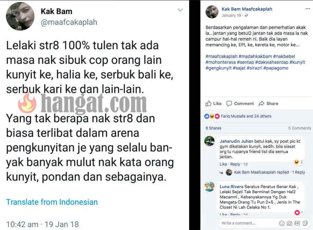Screen dimensions: 313x230
Task: Click the Comment speech bubble icon
Action: pyautogui.click(x=229, y=103)
